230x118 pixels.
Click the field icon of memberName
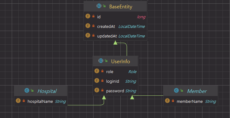(x=167, y=101)
